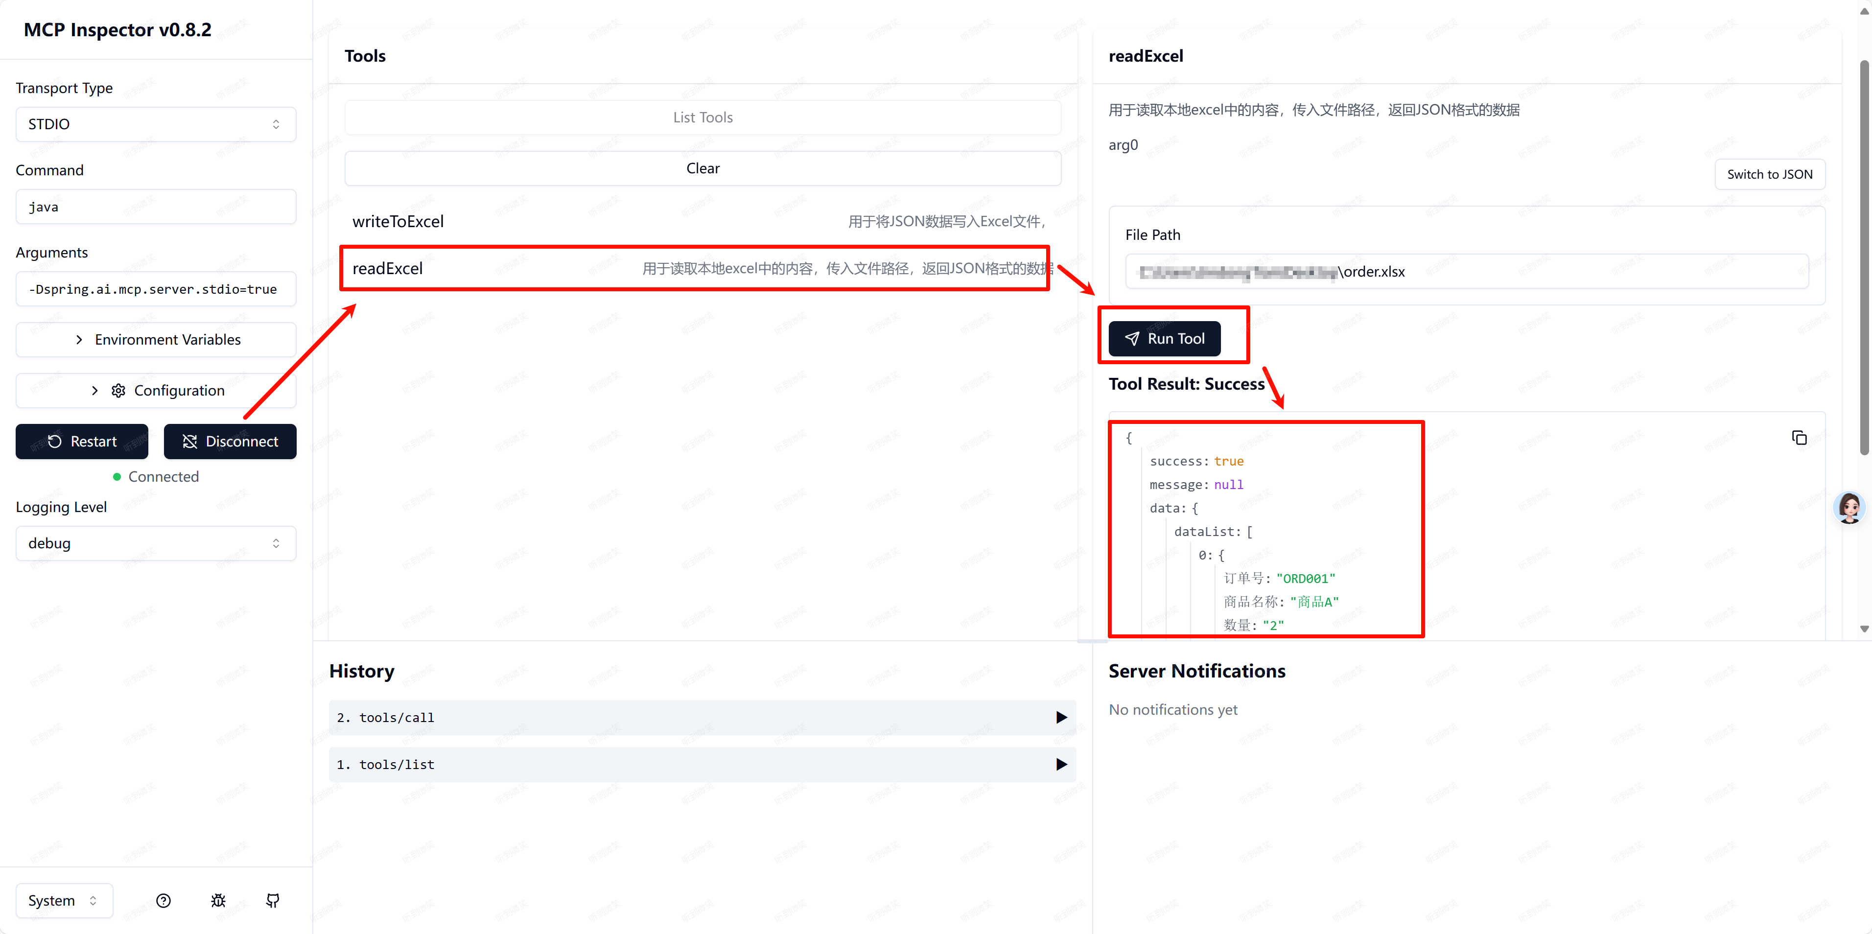The height and width of the screenshot is (934, 1872).
Task: Click the Clear tools button
Action: tap(702, 168)
